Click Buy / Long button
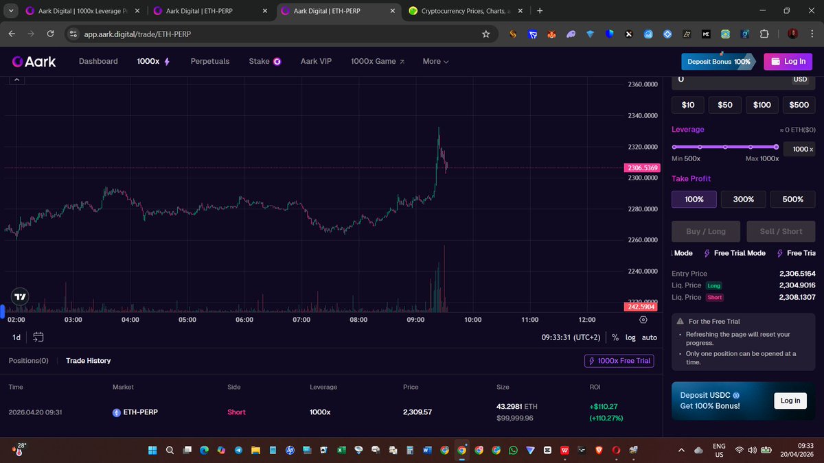This screenshot has height=463, width=824. click(x=706, y=231)
